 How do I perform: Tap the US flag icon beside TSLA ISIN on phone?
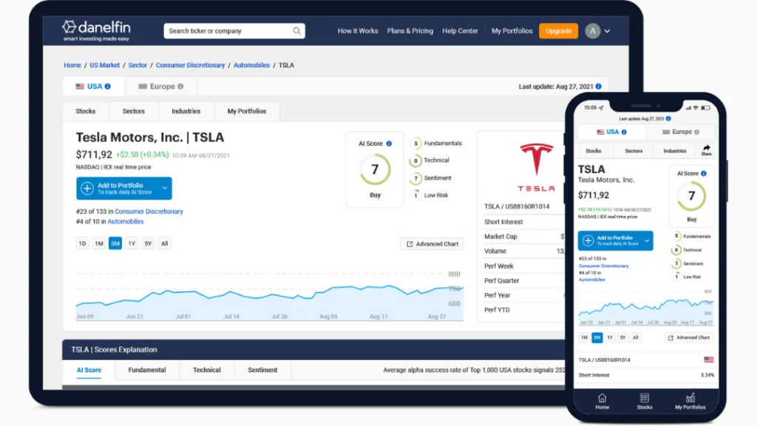pyautogui.click(x=709, y=360)
